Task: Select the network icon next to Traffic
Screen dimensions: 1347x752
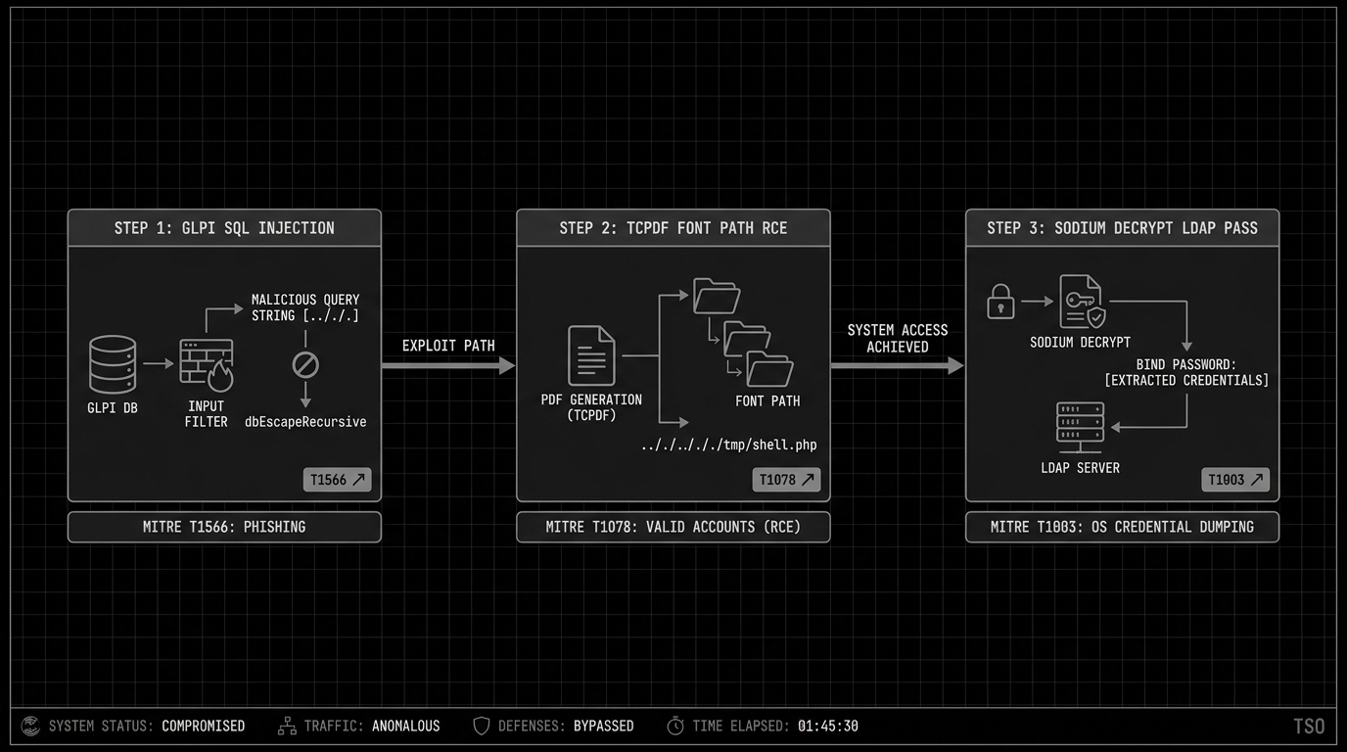Action: (287, 726)
